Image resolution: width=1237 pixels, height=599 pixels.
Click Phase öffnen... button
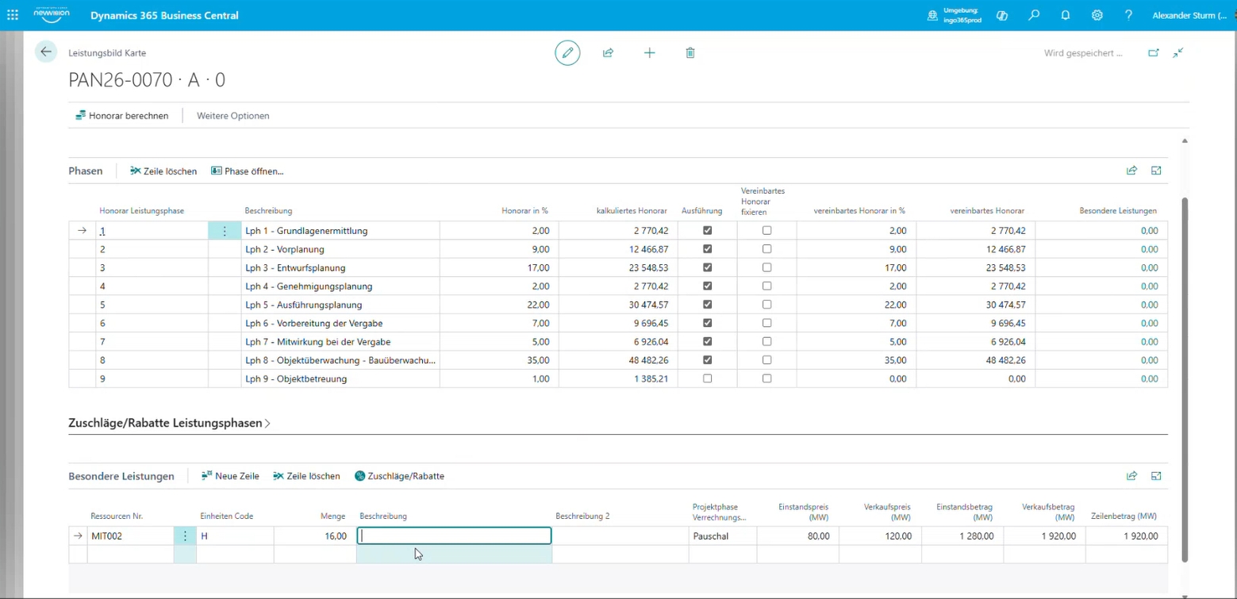[x=248, y=171]
